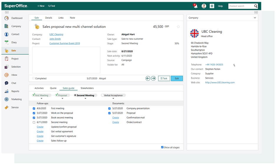Image resolution: width=277 pixels, height=166 pixels.
Task: Open the Selection icon
Action: [6, 67]
